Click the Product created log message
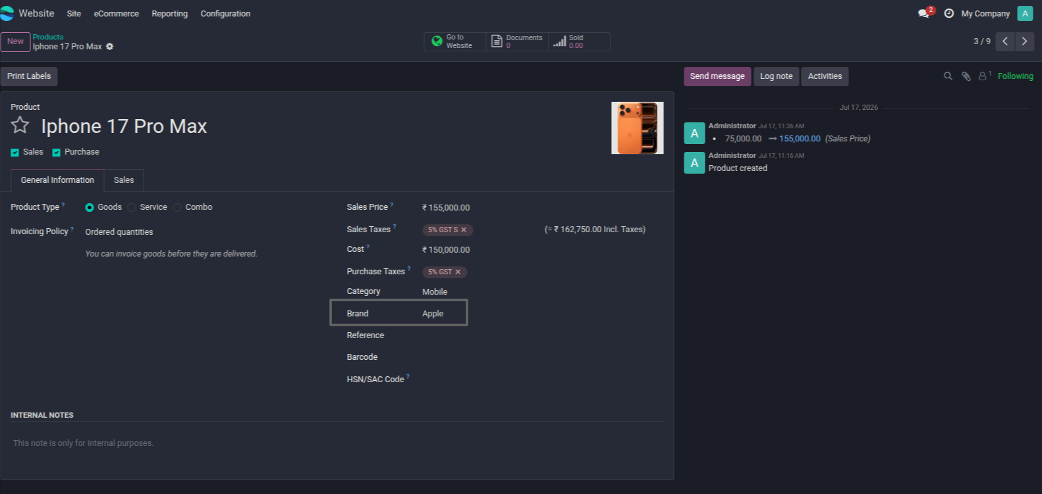This screenshot has height=494, width=1042. [738, 168]
